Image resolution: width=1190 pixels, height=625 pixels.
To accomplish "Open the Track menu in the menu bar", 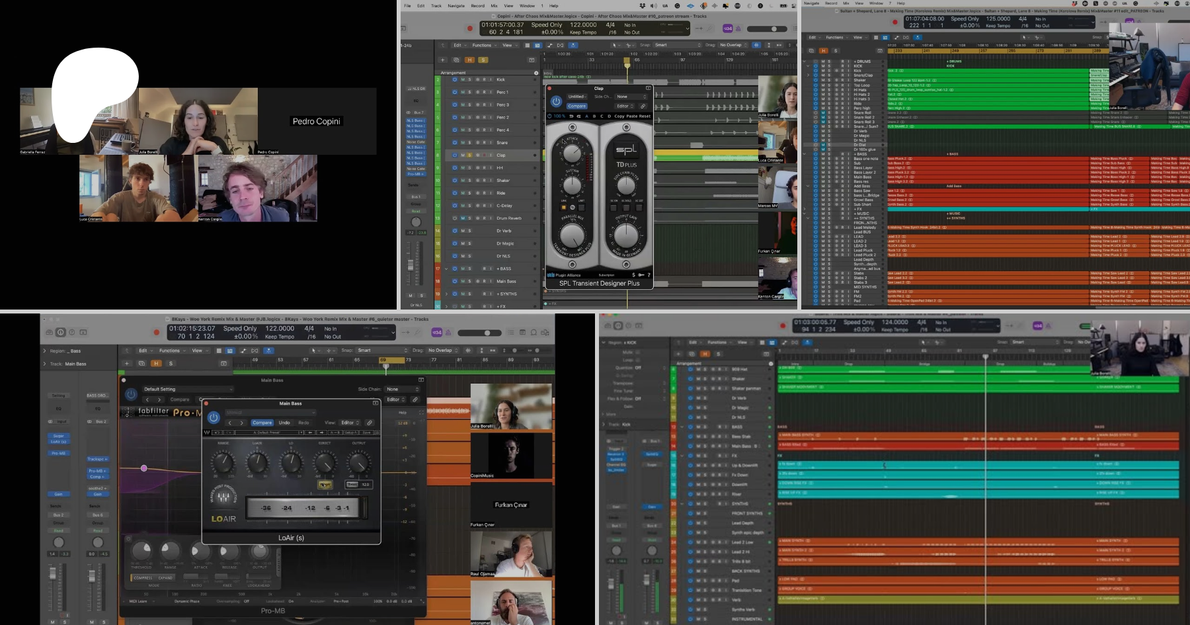I will coord(436,5).
